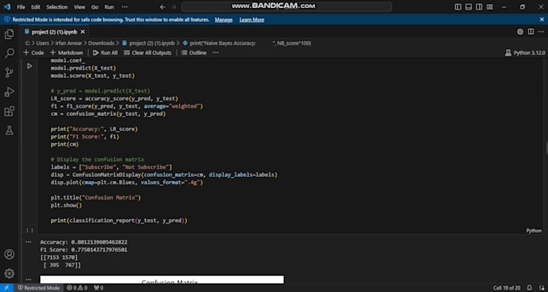Click the plt.show() code line
Image resolution: width=548 pixels, height=292 pixels.
(x=66, y=205)
